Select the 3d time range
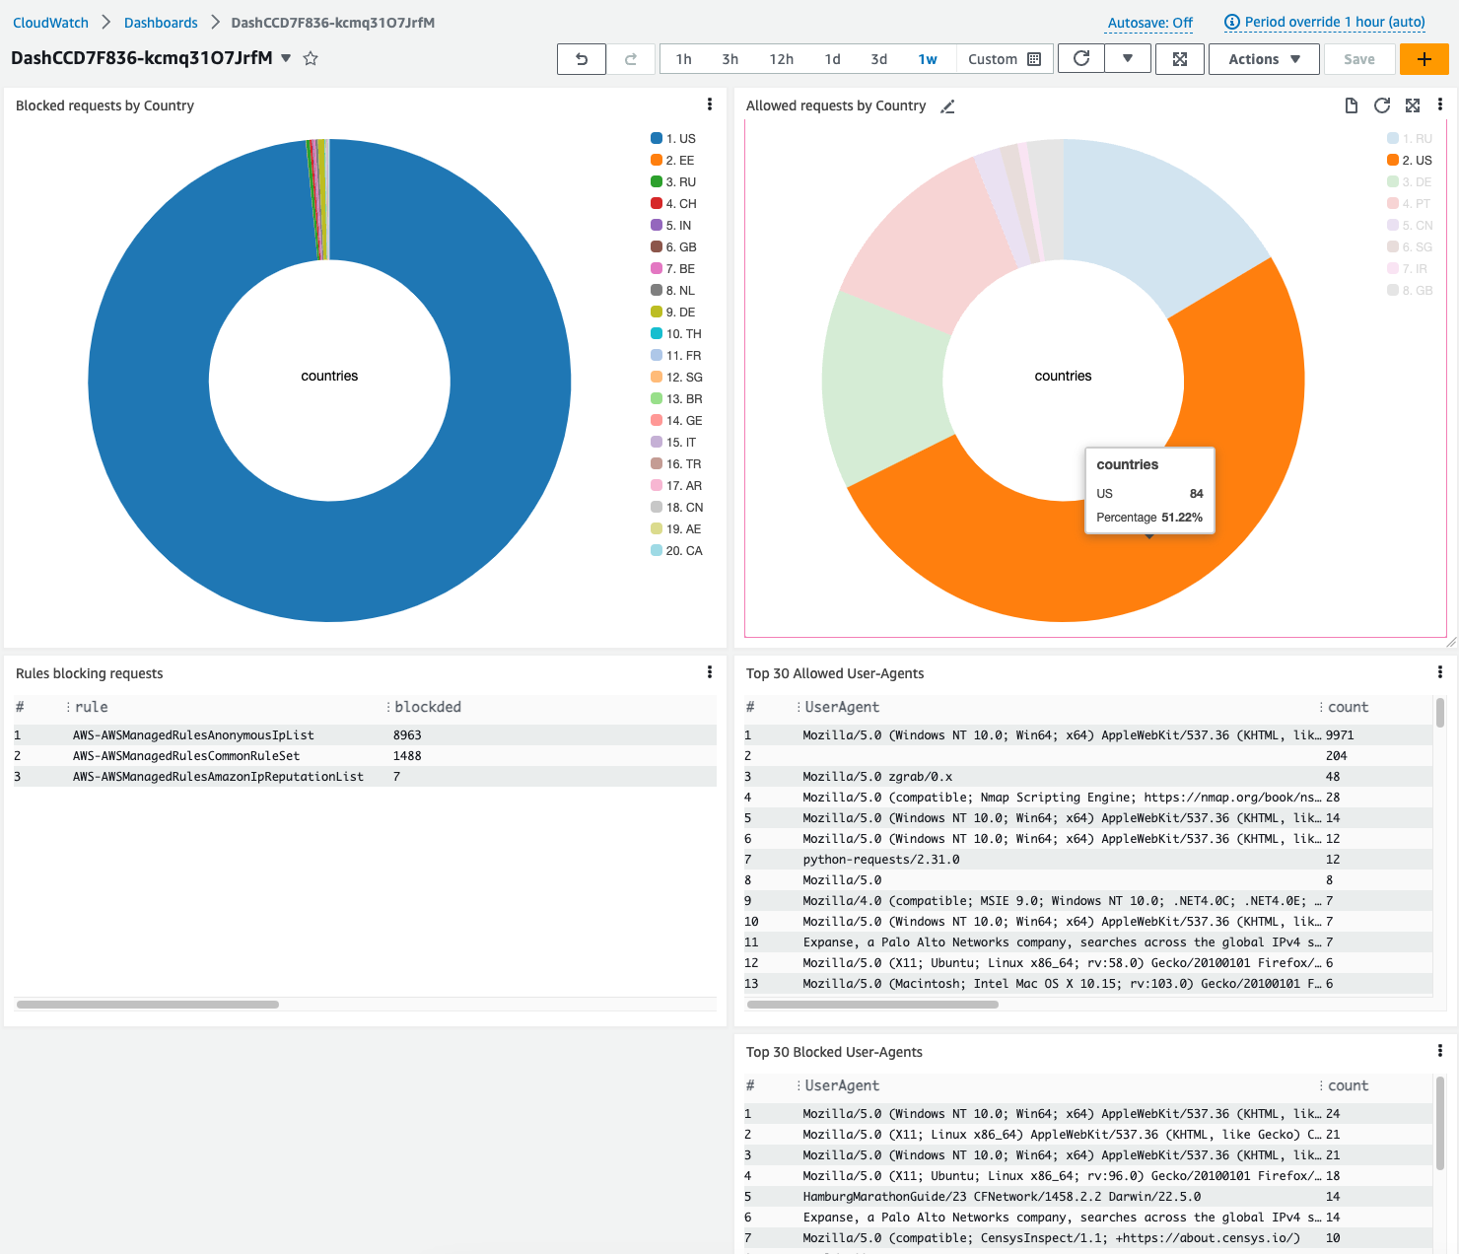Image resolution: width=1459 pixels, height=1254 pixels. 878,59
